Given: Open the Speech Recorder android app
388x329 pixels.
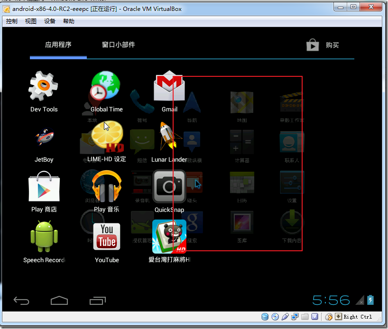Looking at the screenshot, I should (x=44, y=237).
